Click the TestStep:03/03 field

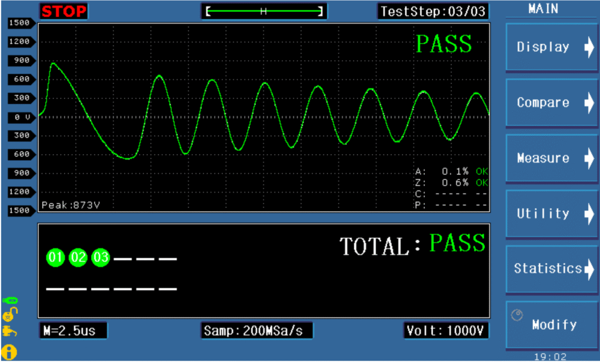433,11
